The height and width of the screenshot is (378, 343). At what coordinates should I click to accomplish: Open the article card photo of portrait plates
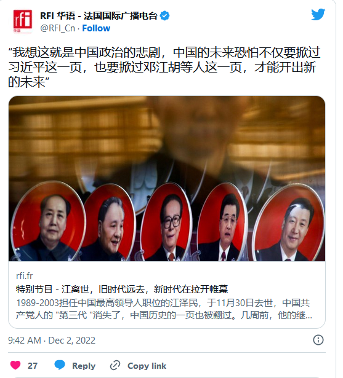pyautogui.click(x=167, y=178)
